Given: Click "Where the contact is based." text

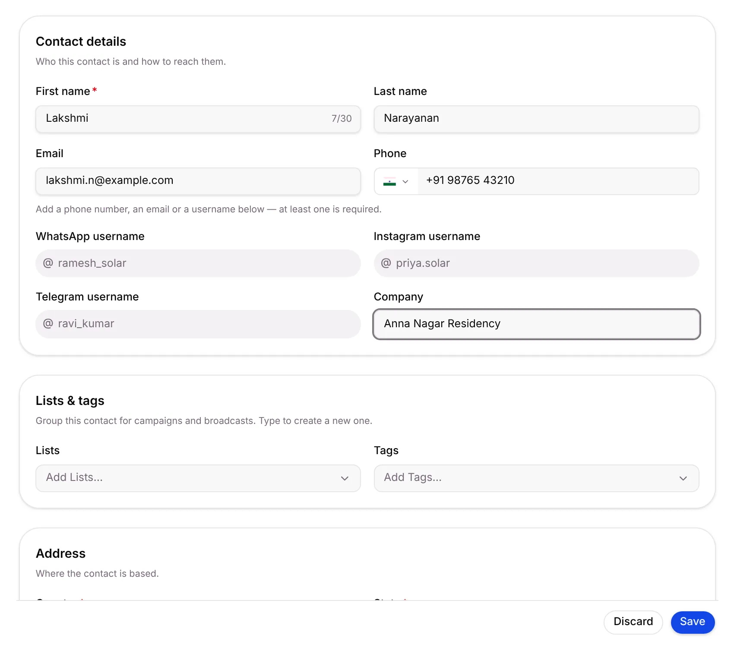Looking at the screenshot, I should [x=97, y=574].
